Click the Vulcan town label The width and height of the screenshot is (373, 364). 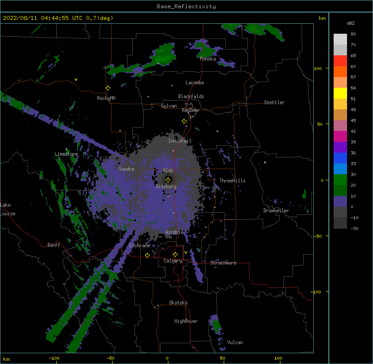(235, 342)
